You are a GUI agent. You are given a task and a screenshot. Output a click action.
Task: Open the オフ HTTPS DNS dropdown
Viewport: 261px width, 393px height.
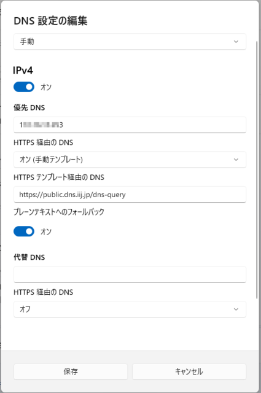coord(130,309)
